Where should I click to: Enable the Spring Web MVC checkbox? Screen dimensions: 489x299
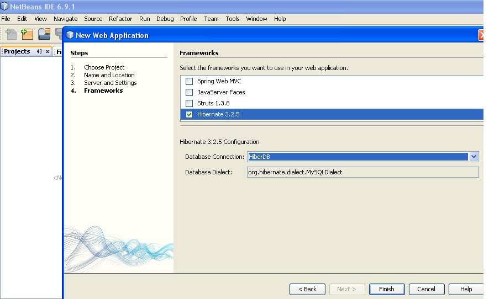click(x=189, y=81)
